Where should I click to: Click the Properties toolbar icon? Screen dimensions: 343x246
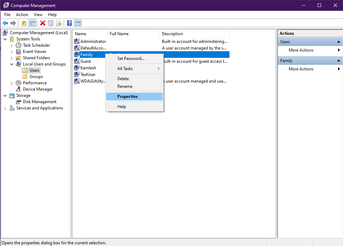pos(51,23)
